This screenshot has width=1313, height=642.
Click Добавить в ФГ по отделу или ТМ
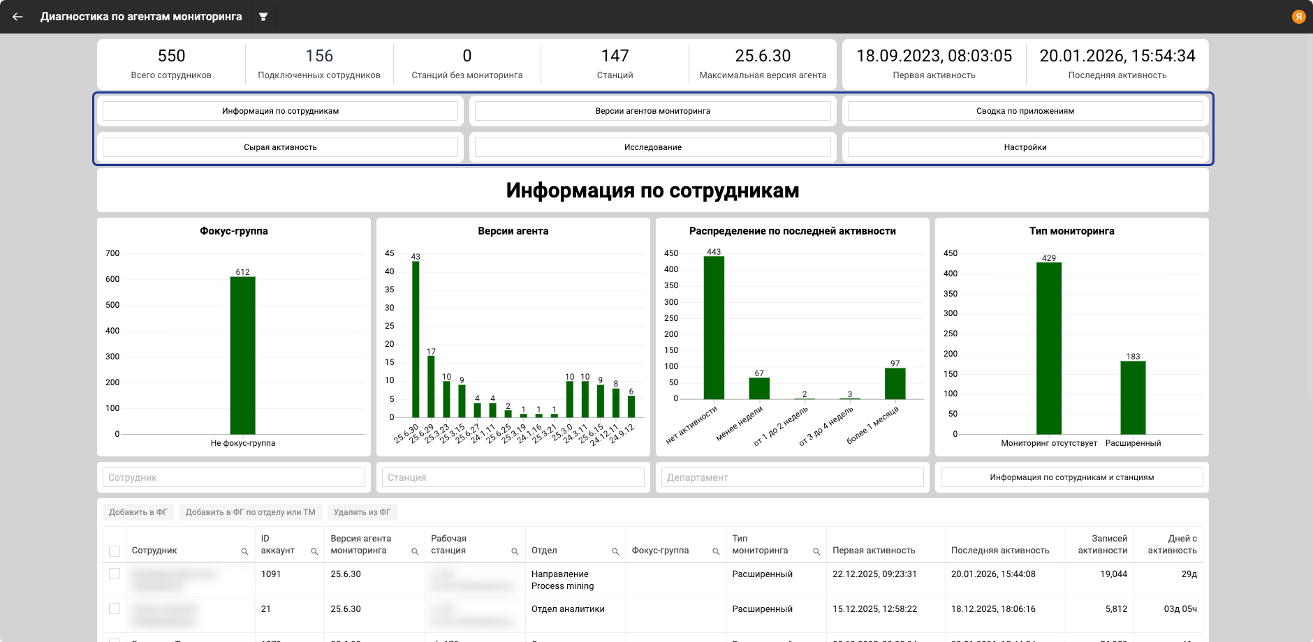click(250, 512)
